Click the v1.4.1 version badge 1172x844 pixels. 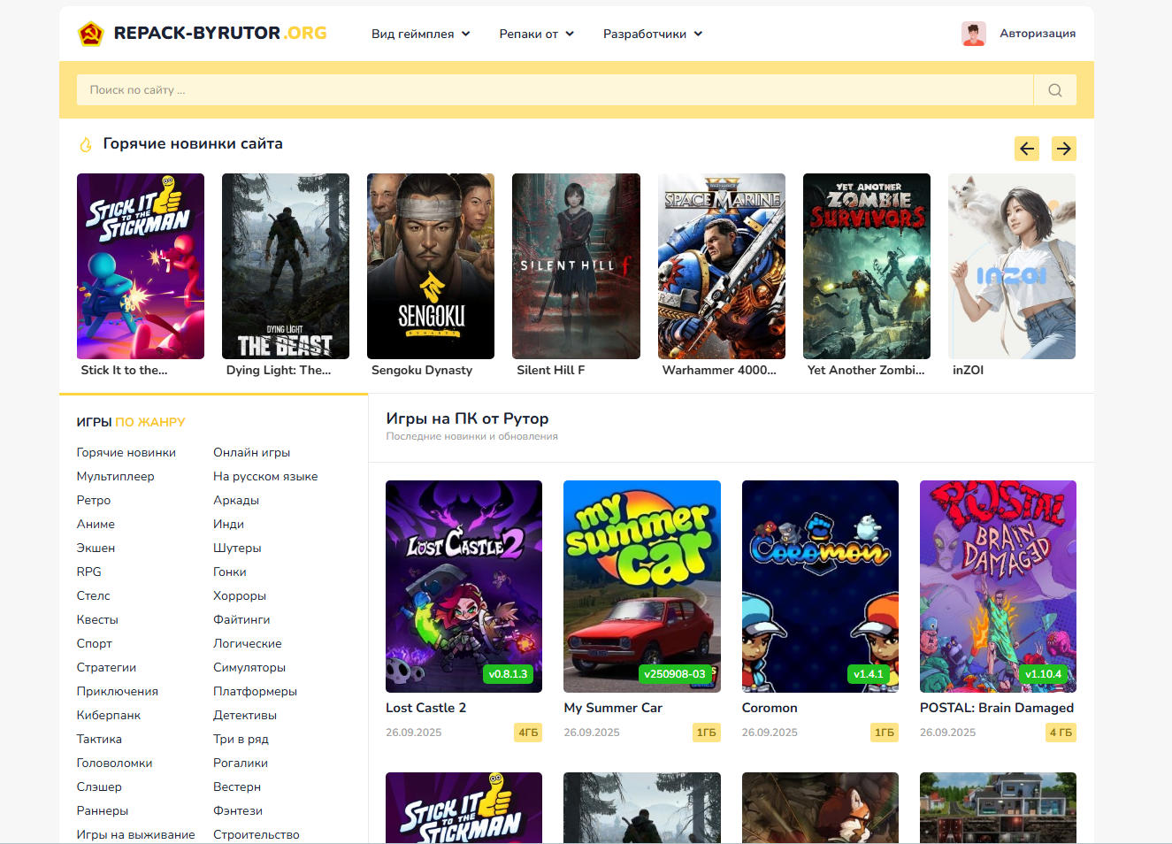click(869, 674)
